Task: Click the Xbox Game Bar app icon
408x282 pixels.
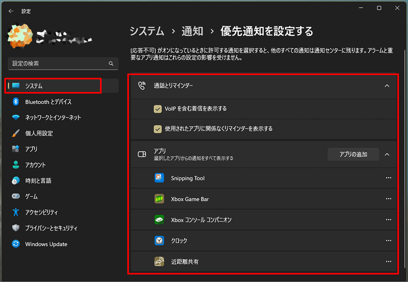Action: (x=159, y=199)
